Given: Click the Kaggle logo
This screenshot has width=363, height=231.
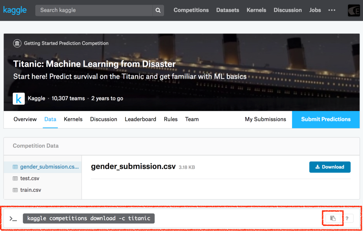Looking at the screenshot, I should [15, 10].
